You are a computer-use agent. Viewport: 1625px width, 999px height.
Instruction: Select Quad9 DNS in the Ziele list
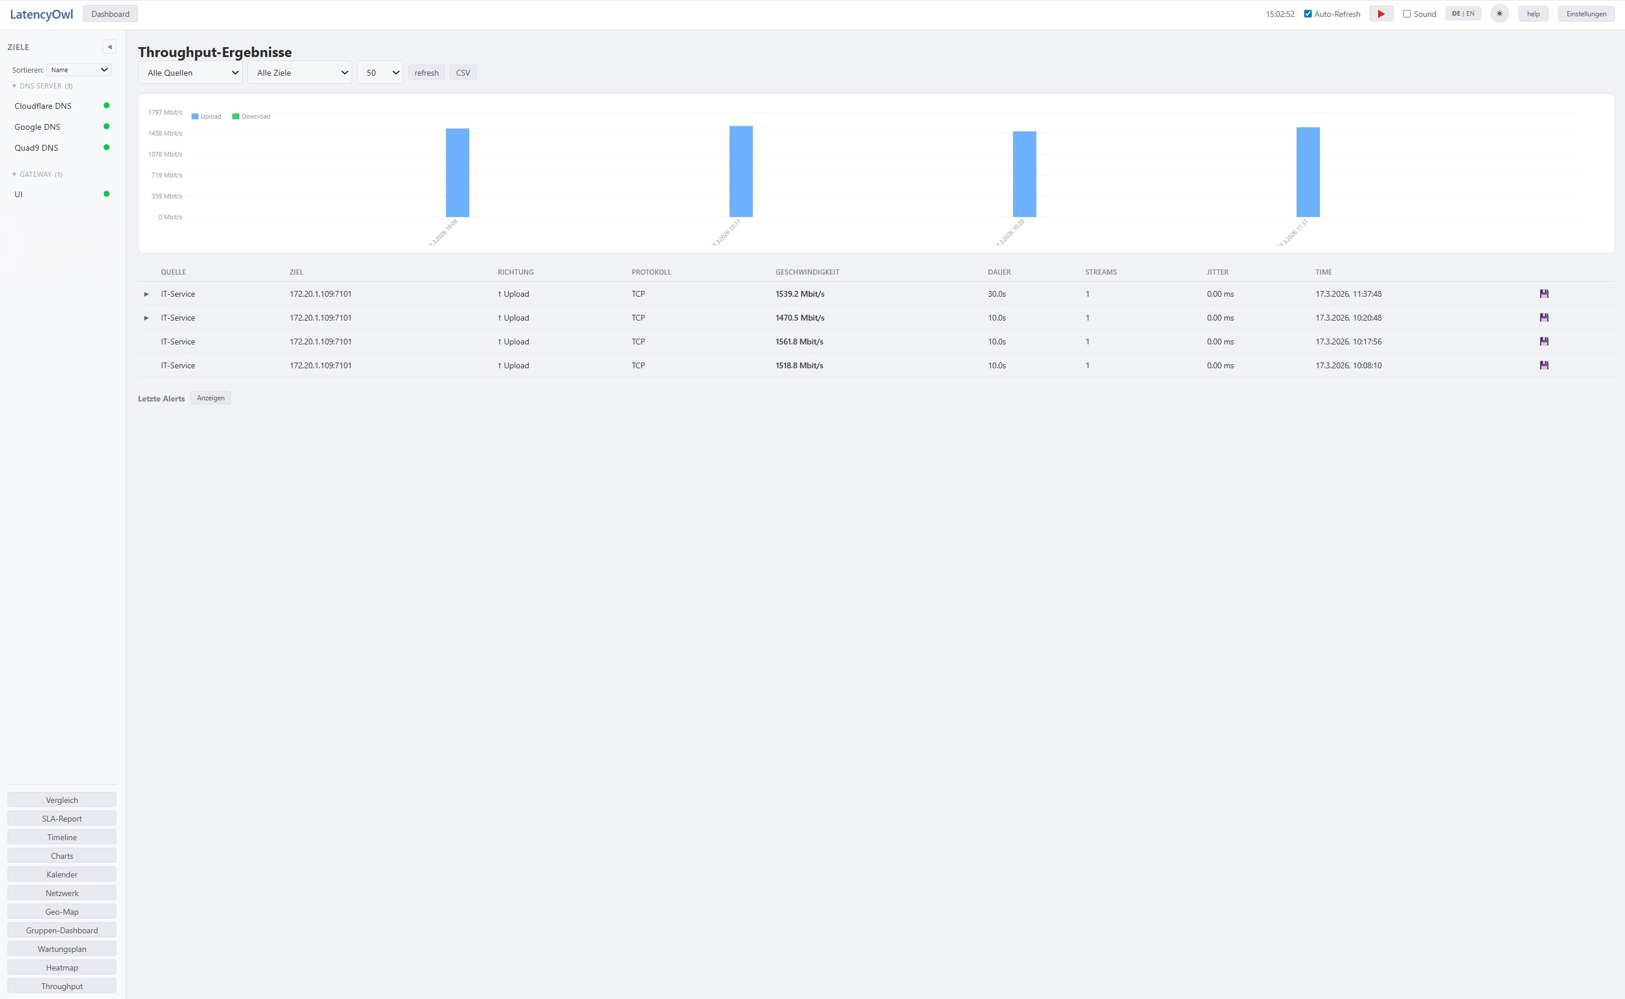tap(35, 147)
